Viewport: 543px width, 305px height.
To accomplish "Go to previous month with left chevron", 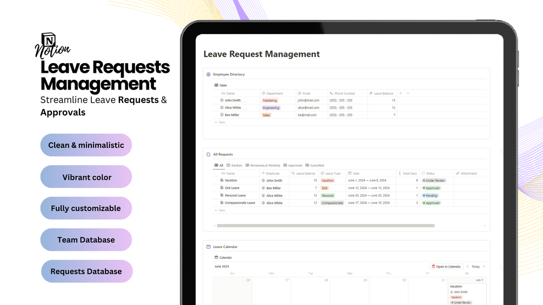I will 467,267.
